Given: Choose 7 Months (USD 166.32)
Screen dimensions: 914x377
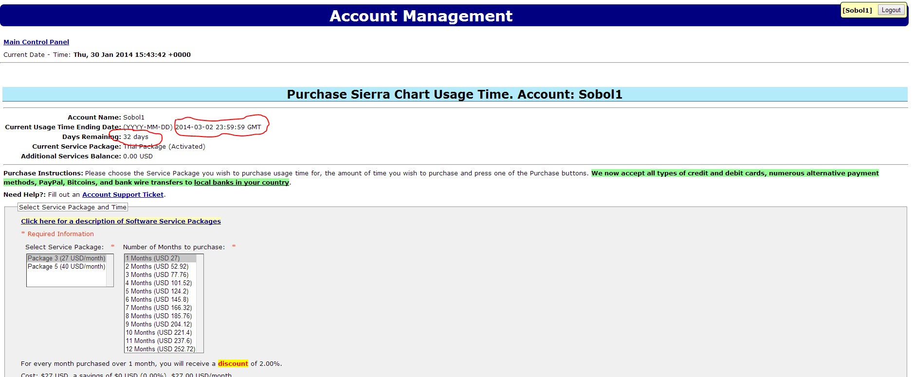Looking at the screenshot, I should point(160,308).
